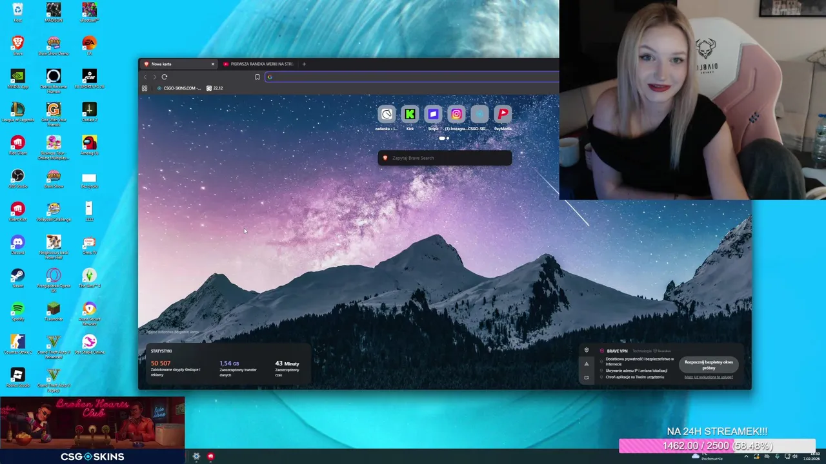Viewport: 826px width, 464px height.
Task: Open the Spotify desktop icon
Action: click(17, 311)
